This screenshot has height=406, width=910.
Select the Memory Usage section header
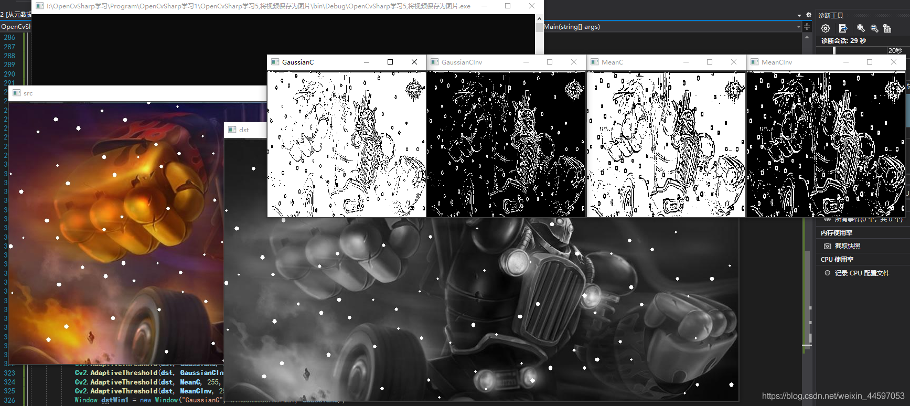(x=837, y=232)
